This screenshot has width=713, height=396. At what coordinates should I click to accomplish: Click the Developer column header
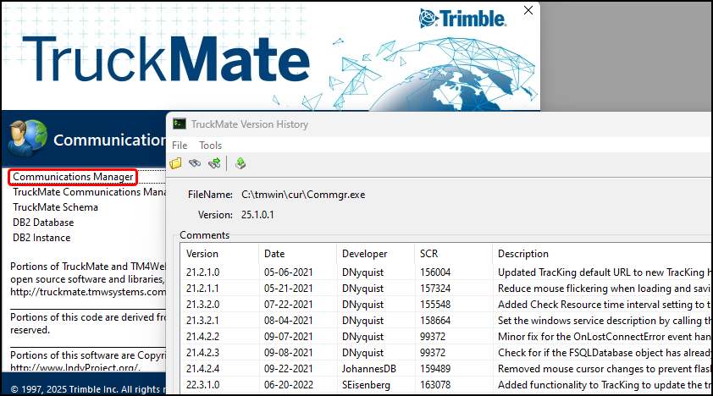[364, 254]
